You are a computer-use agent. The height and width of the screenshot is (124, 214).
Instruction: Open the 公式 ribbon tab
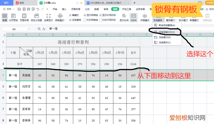coord(87,9)
